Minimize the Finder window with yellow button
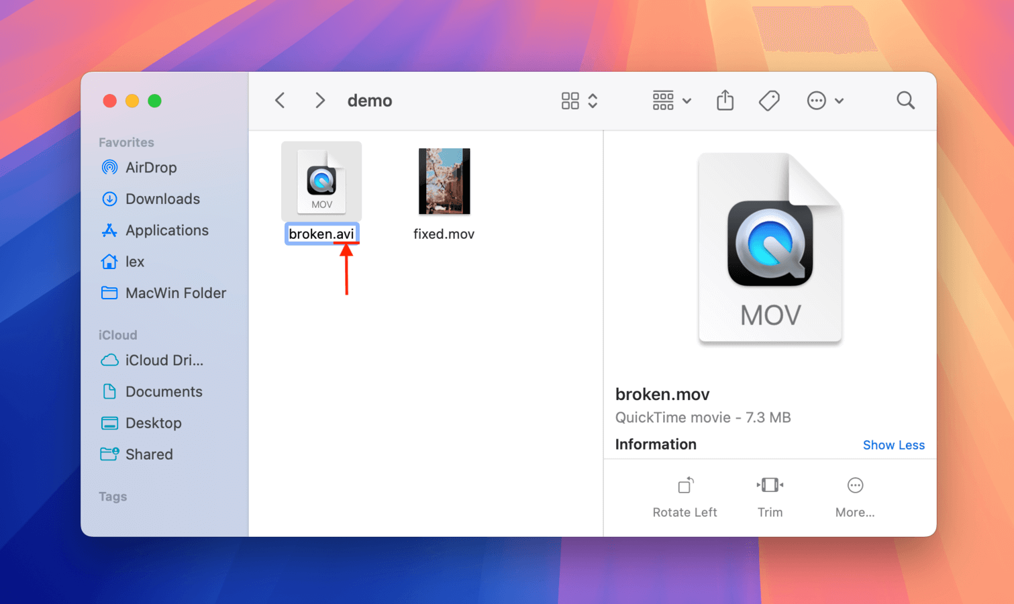 click(x=132, y=101)
